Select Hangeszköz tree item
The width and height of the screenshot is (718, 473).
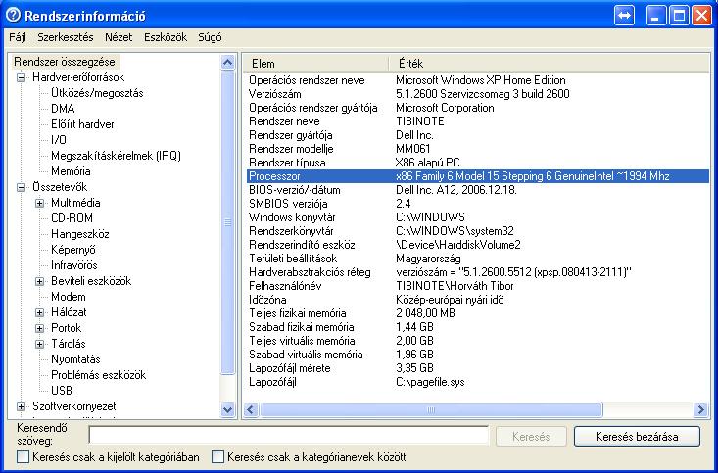pos(80,234)
